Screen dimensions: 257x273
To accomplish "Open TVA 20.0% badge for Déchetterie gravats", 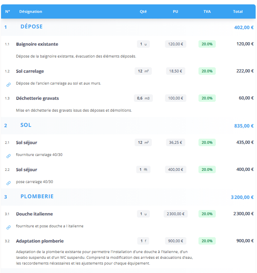I will tap(207, 98).
